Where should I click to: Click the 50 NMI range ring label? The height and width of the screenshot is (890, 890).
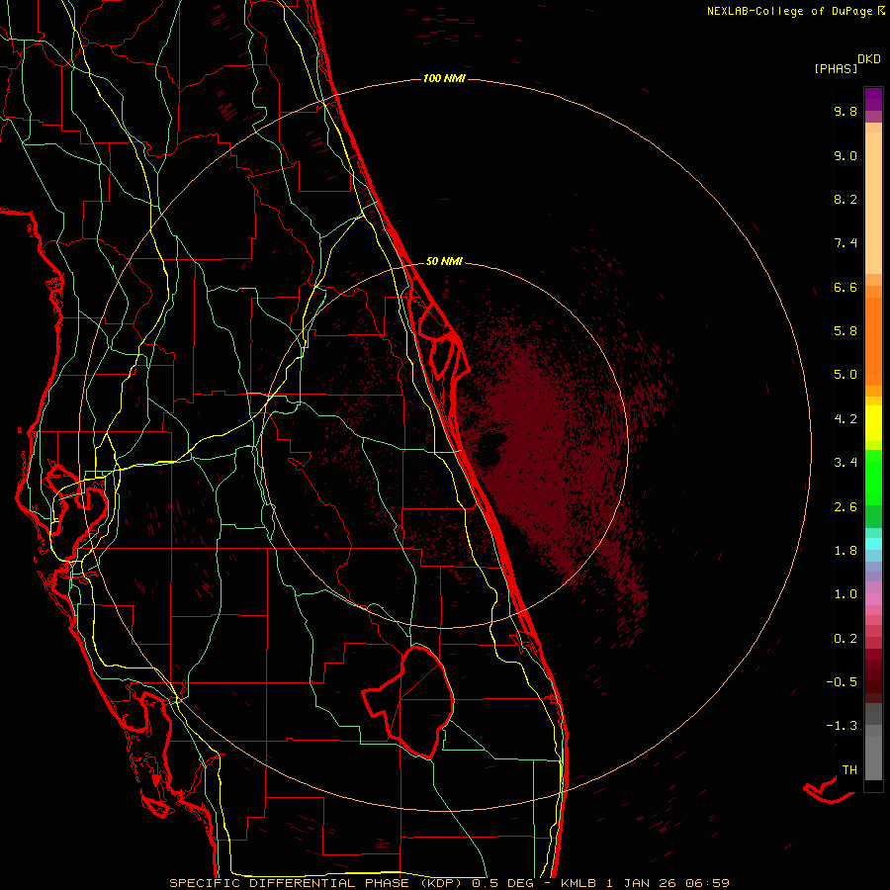click(x=444, y=261)
